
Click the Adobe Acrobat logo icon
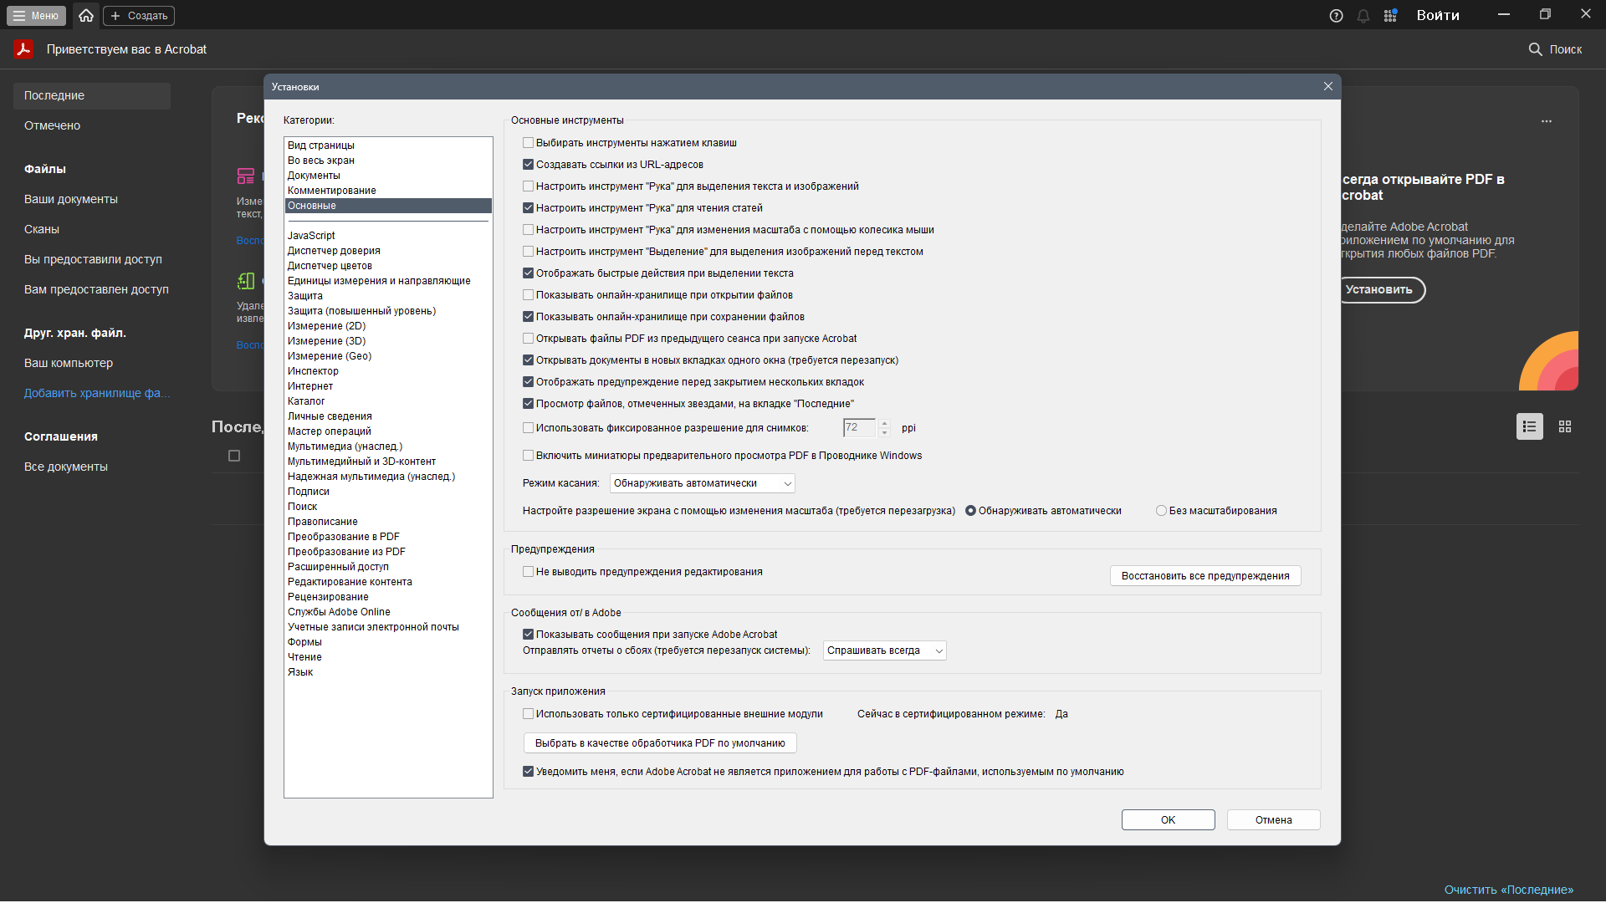click(23, 49)
